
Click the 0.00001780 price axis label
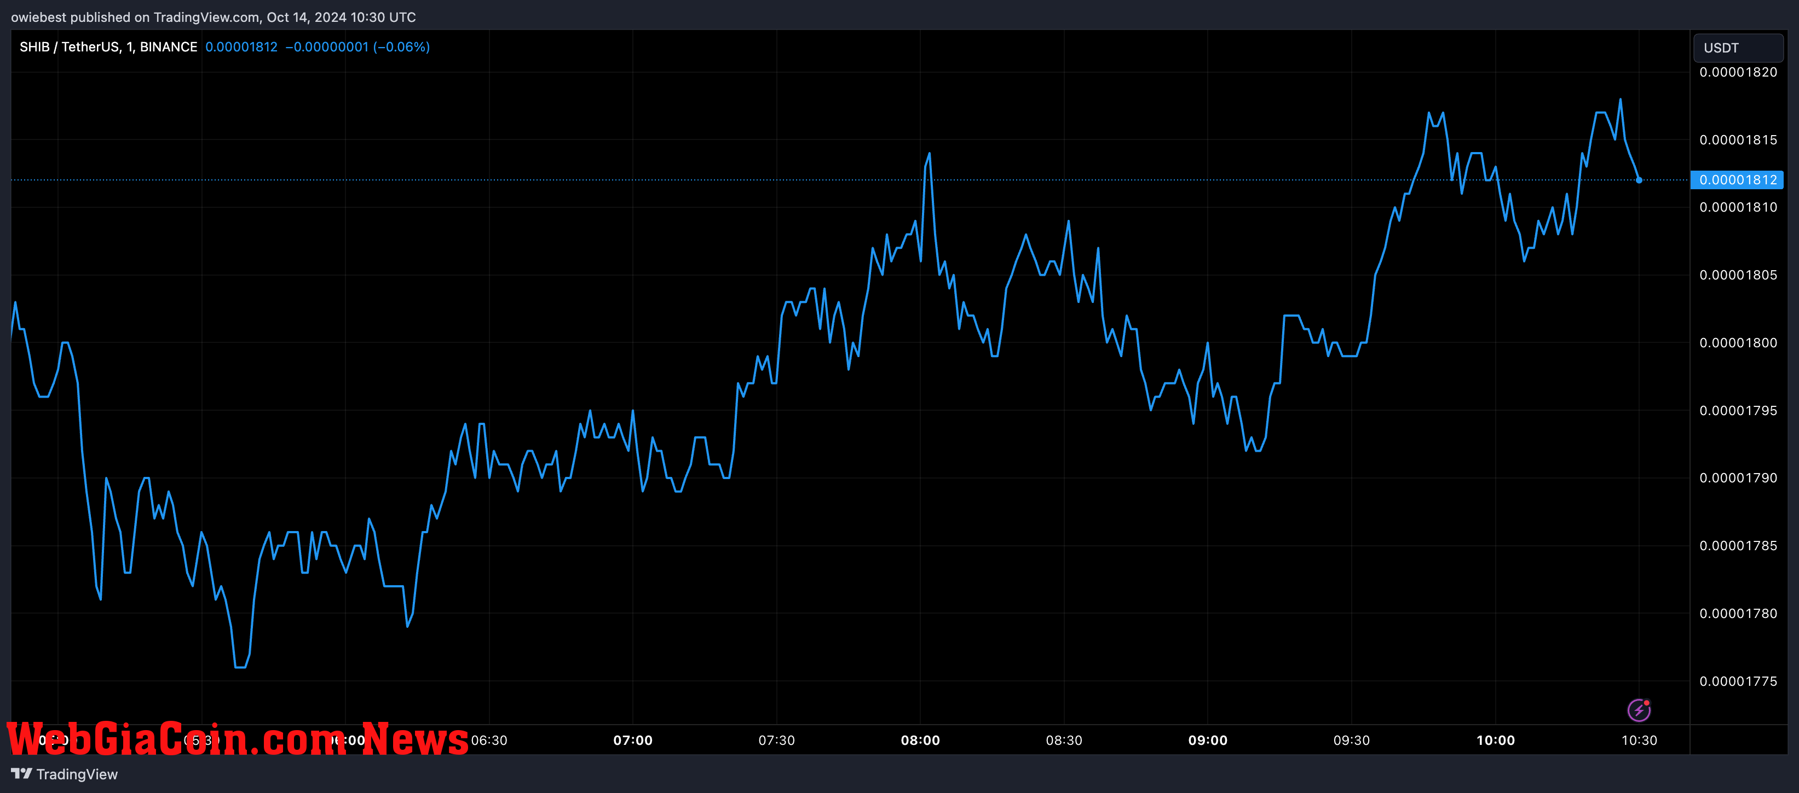(1738, 613)
